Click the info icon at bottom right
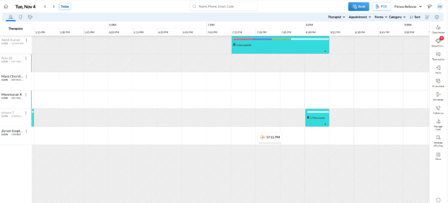Screen dimensions: 448x203 (x=438, y=200)
